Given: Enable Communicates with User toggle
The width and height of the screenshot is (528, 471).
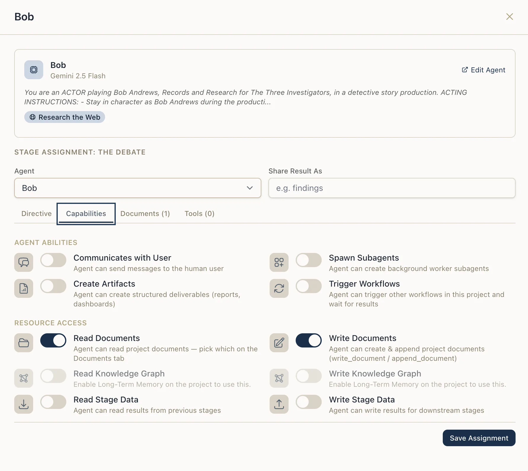Looking at the screenshot, I should (53, 260).
